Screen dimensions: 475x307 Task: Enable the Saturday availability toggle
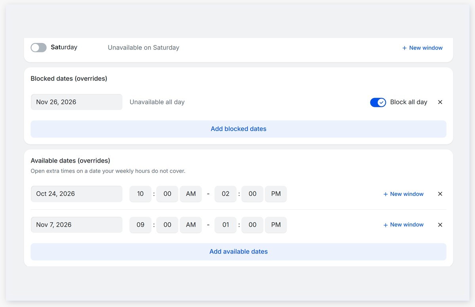point(38,47)
